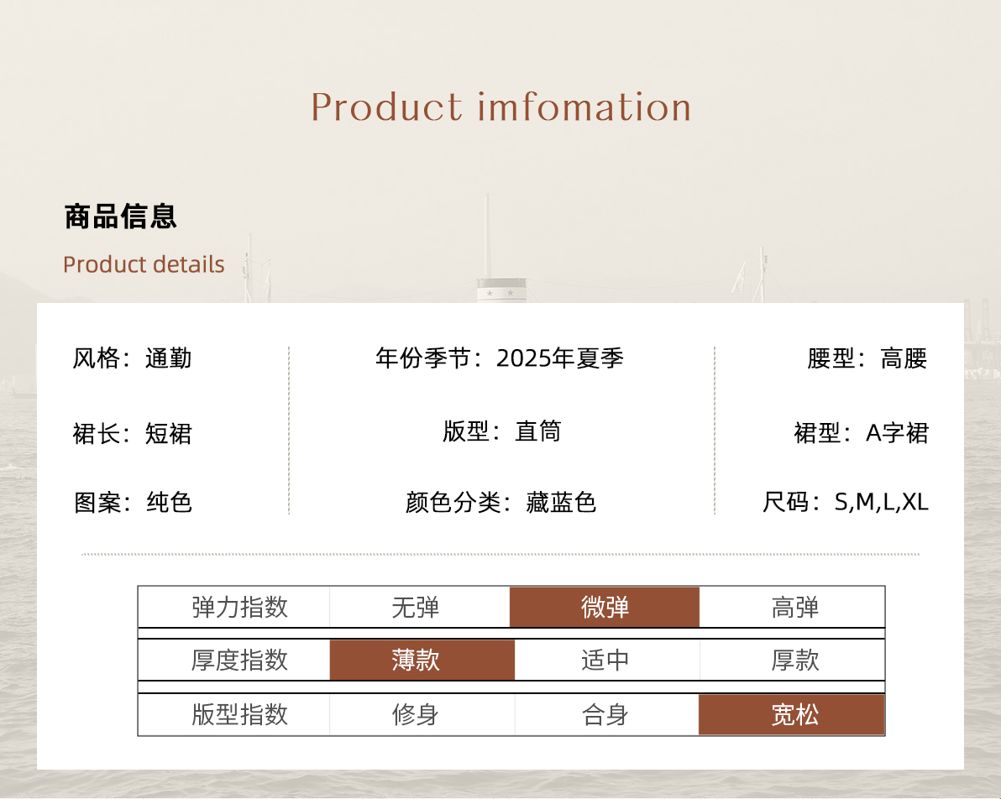Pick the 合身 fit option
This screenshot has width=1001, height=799.
pyautogui.click(x=605, y=715)
